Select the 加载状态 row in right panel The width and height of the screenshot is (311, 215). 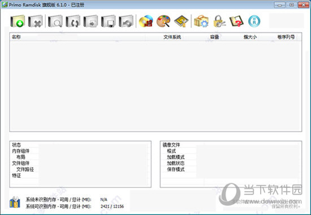[x=231, y=163]
